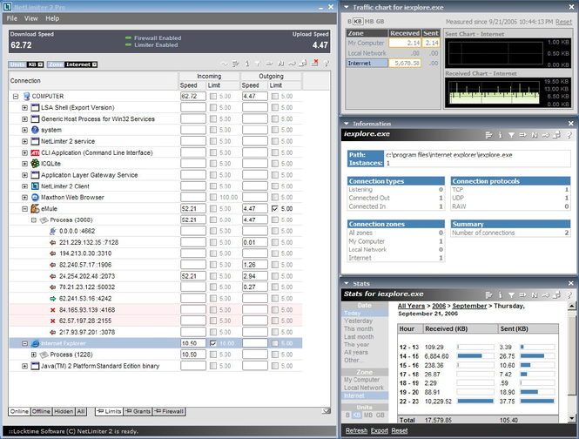This screenshot has height=439, width=579.
Task: Click the filter funnel icon in Information panel
Action: 511,135
